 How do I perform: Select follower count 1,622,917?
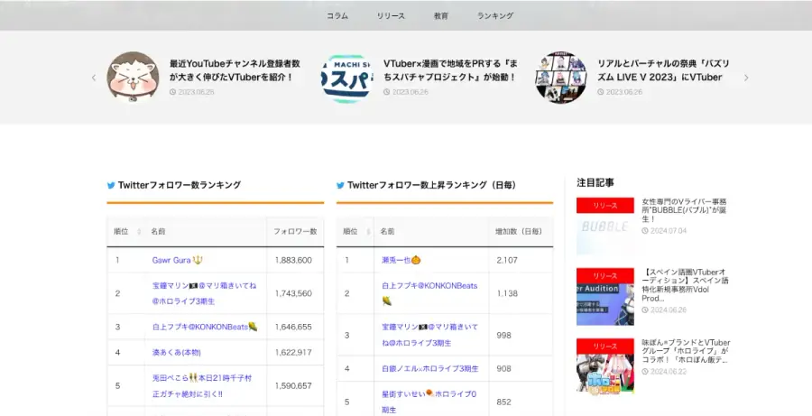click(x=293, y=352)
